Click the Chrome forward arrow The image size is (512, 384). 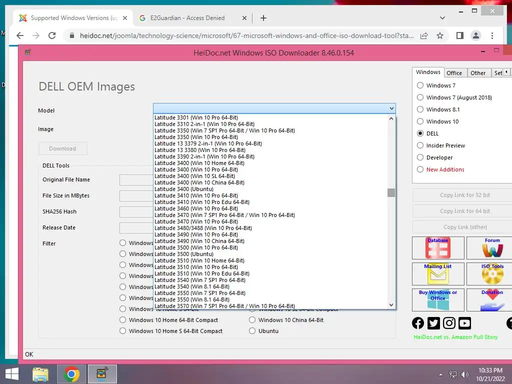[x=36, y=35]
